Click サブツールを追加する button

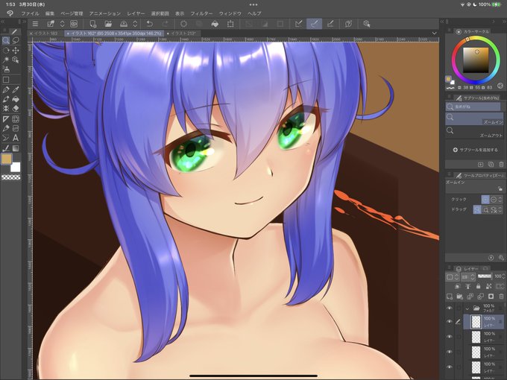475,150
